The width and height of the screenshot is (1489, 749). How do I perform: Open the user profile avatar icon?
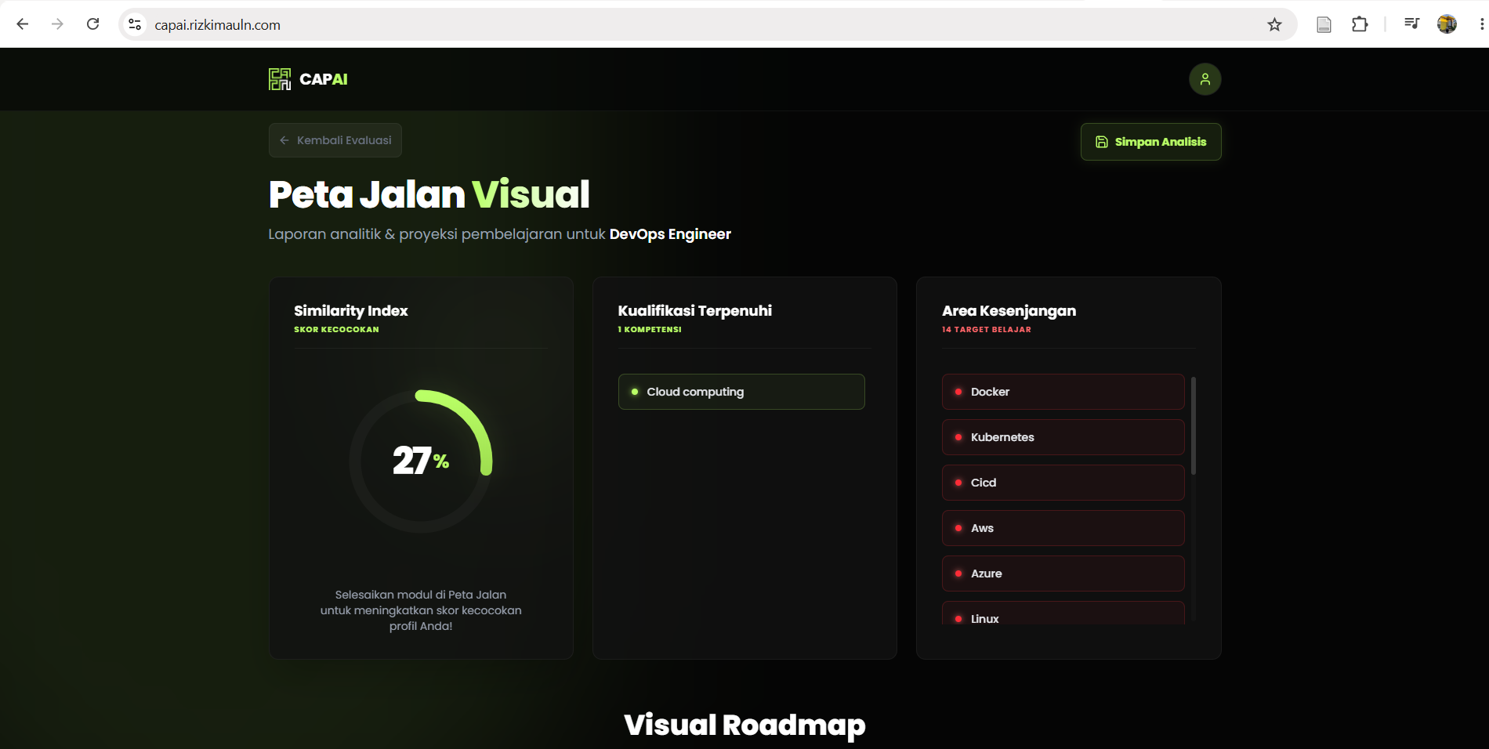[x=1205, y=79]
